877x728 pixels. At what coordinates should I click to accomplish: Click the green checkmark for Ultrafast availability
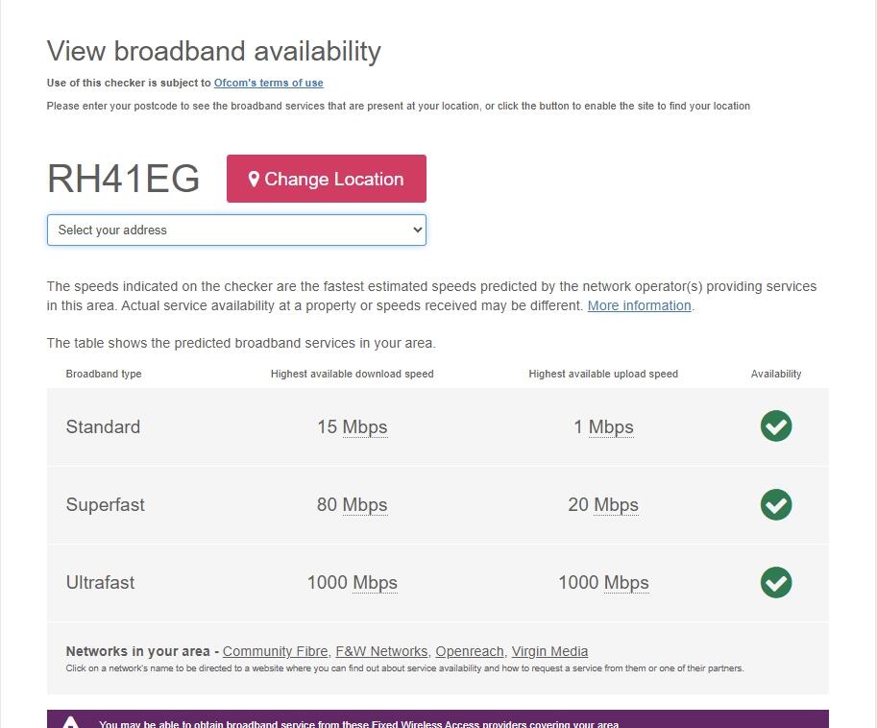[775, 582]
